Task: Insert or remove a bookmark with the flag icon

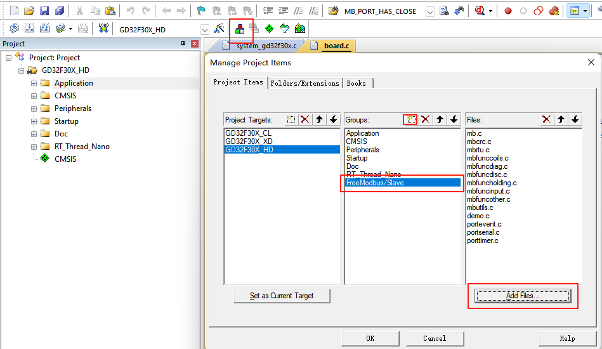Action: (201, 11)
